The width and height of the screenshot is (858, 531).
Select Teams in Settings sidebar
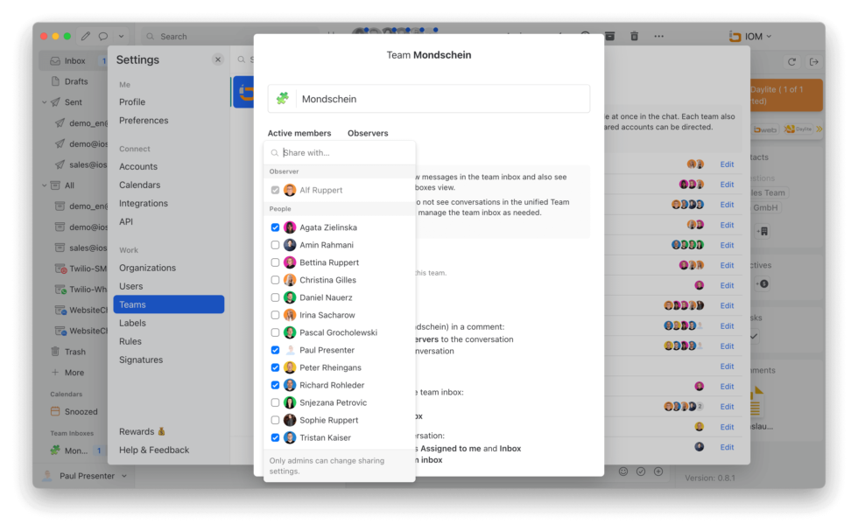click(168, 304)
